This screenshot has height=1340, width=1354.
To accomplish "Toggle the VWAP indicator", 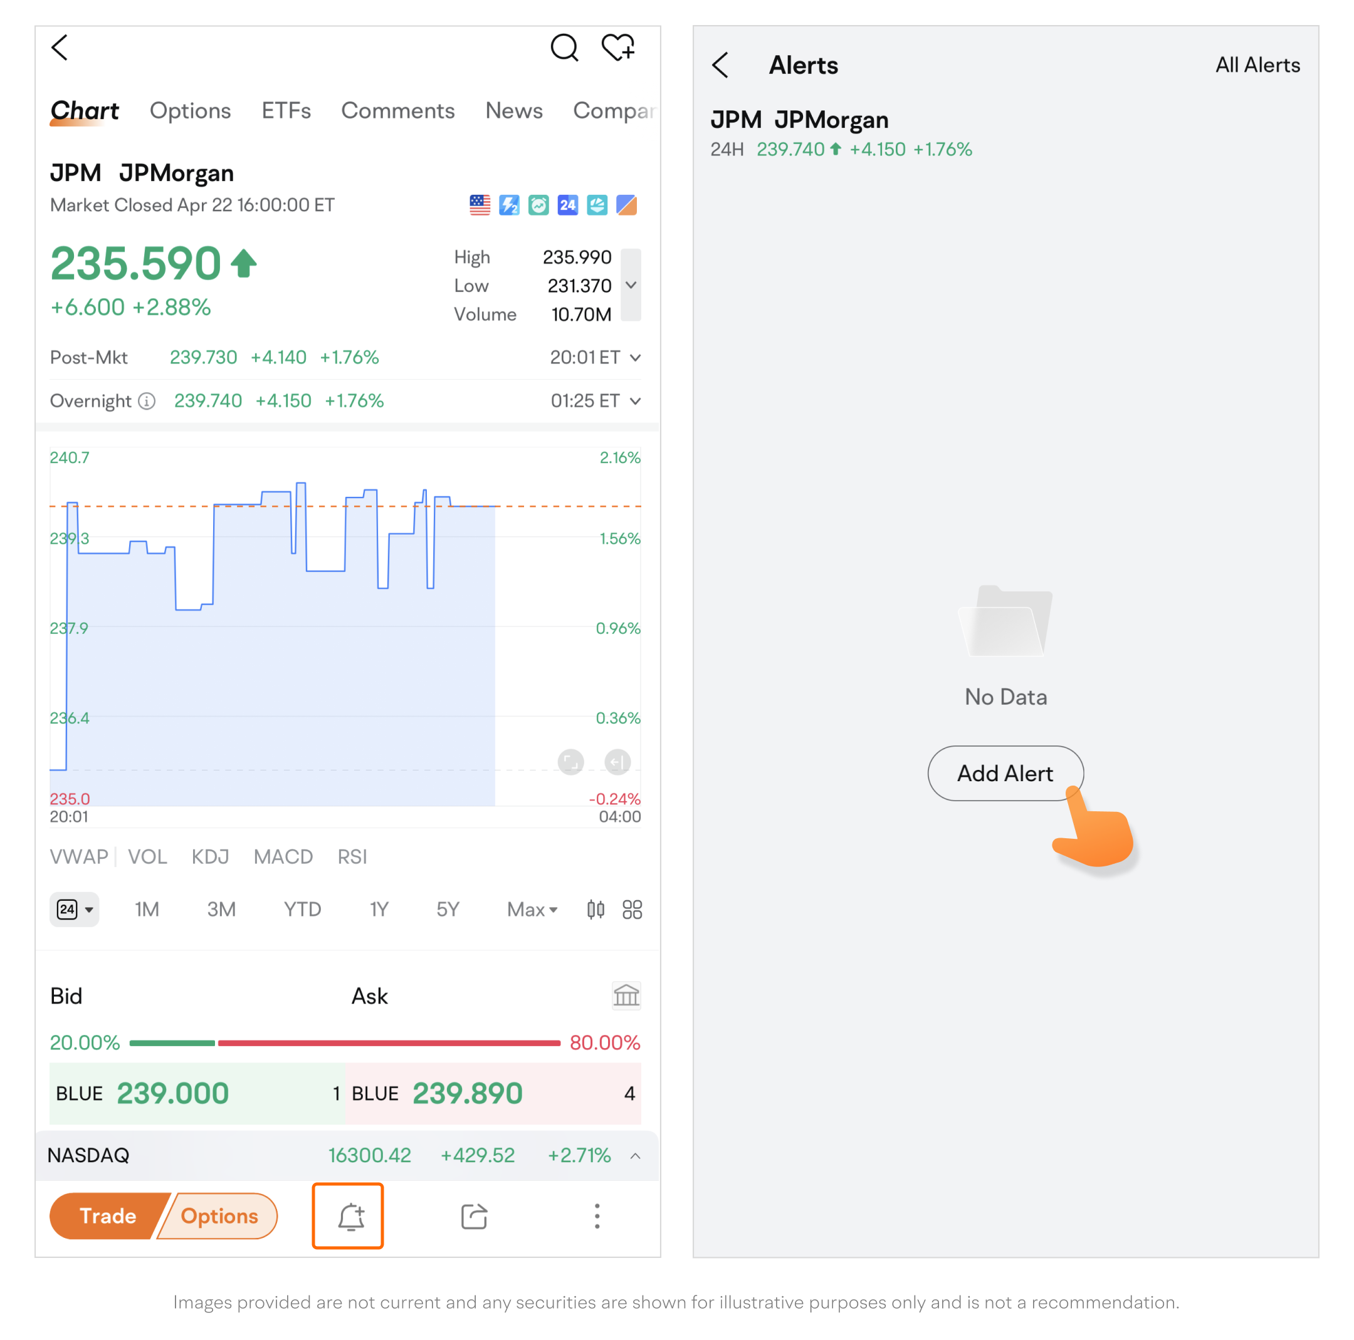I will [78, 856].
